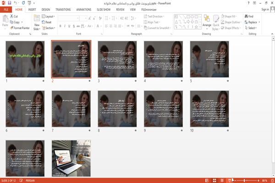Click the Reset button in Slides group
Screen dimensions: 275x183
47,22
